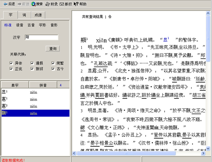The image size is (212, 162).
Task: Switch to the 成语 tab
Action: click(x=38, y=15)
